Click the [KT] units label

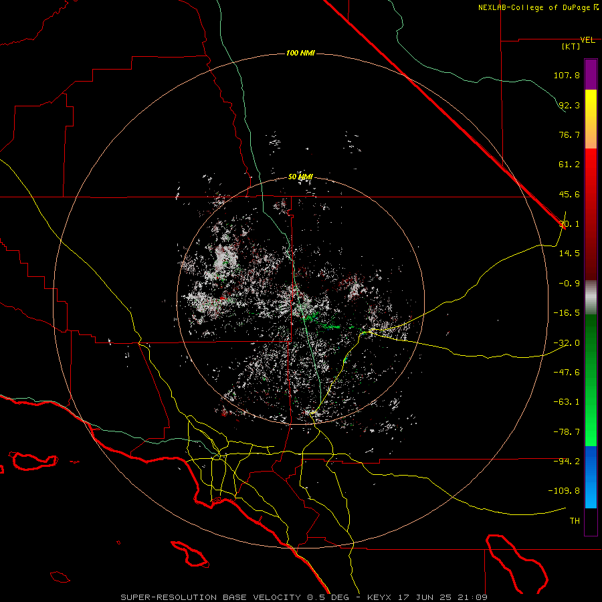pyautogui.click(x=571, y=46)
